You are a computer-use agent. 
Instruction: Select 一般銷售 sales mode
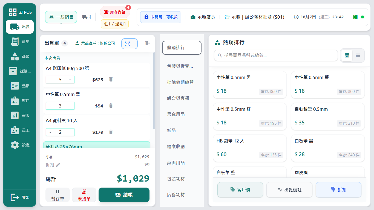tap(61, 17)
